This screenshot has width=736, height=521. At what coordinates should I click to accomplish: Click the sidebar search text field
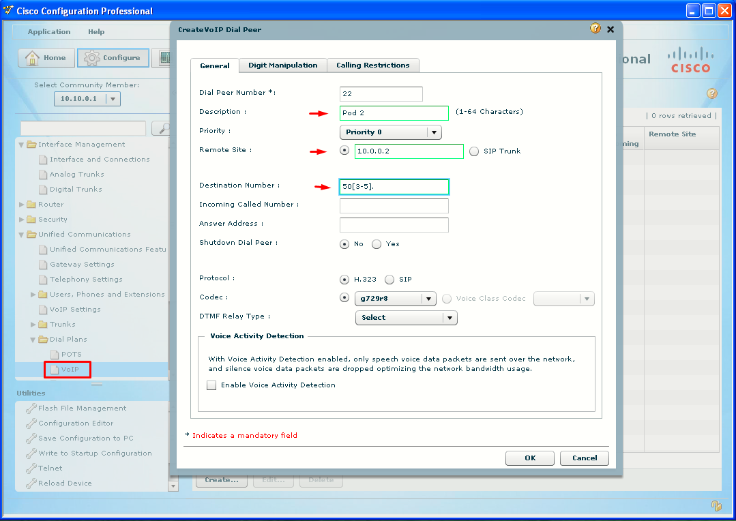83,128
